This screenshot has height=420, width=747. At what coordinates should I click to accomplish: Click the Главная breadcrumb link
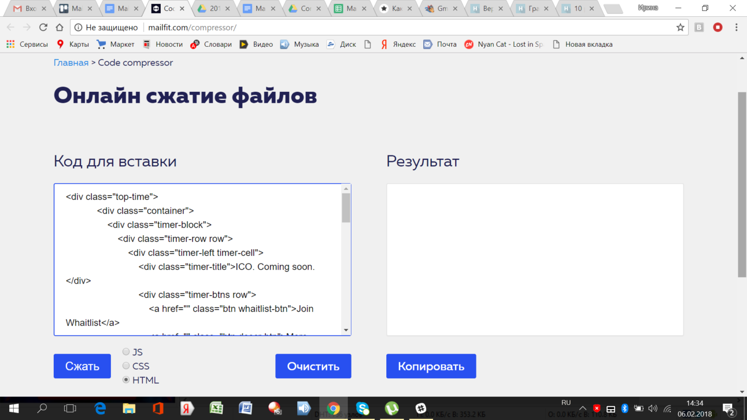pos(71,62)
